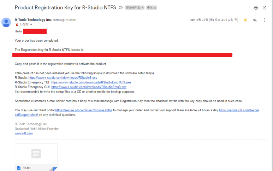Open the RStudio9.exe download link

(63, 78)
